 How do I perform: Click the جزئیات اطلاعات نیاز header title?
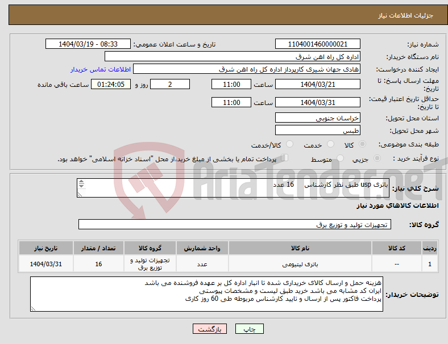[x=406, y=15]
